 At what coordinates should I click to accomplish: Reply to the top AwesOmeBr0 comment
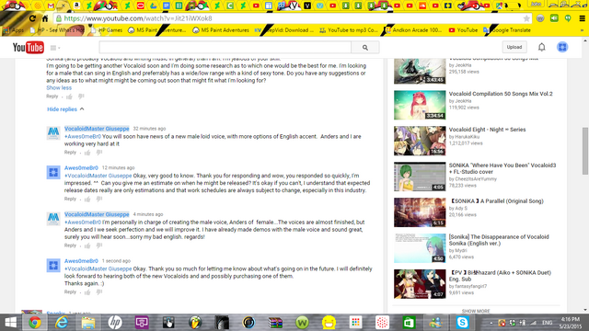52,97
